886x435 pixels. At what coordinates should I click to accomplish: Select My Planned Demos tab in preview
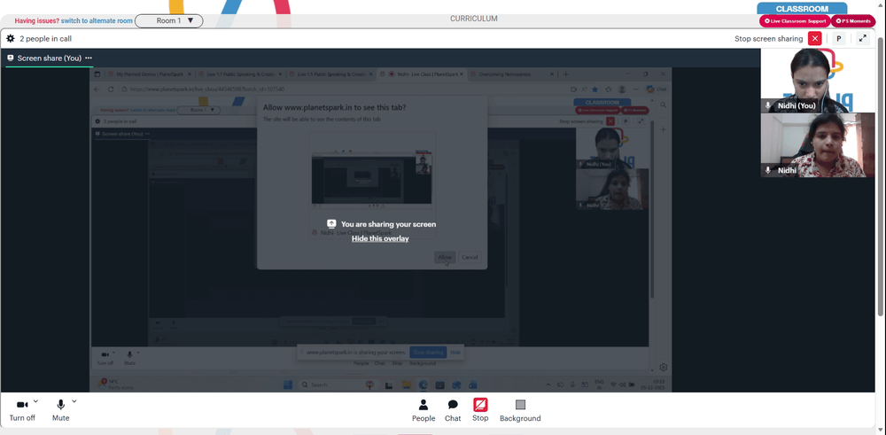(150, 74)
